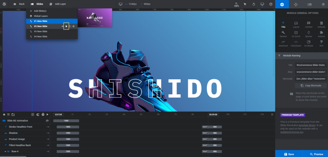Switch to the Slide options tab
The width and height of the screenshot is (328, 157).
(309, 4)
